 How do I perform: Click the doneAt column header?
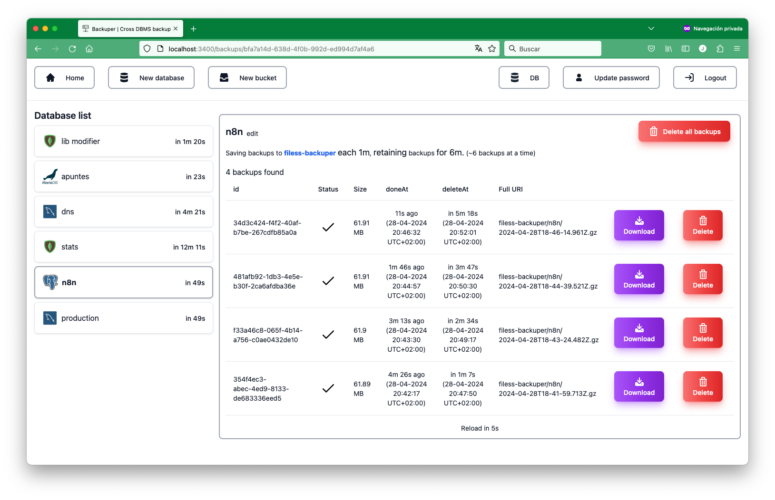(397, 189)
